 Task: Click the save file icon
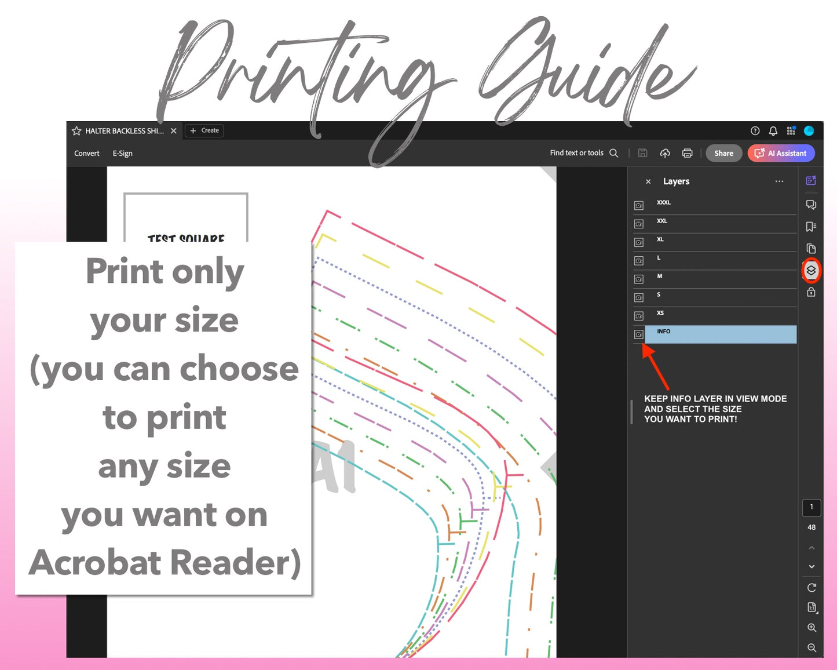642,153
